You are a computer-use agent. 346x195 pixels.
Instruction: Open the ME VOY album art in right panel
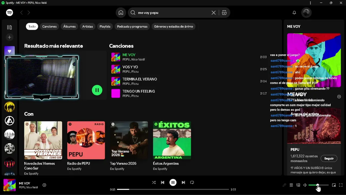click(314, 60)
